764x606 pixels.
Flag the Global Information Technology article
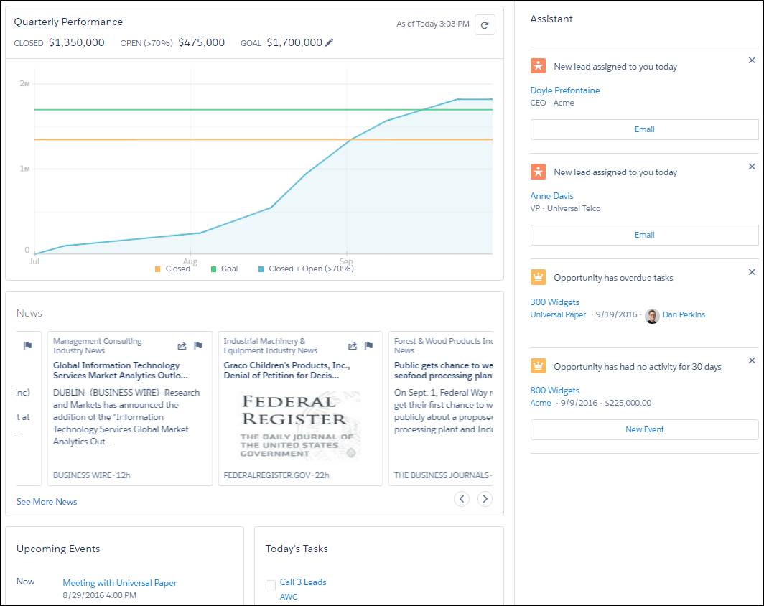tap(198, 345)
